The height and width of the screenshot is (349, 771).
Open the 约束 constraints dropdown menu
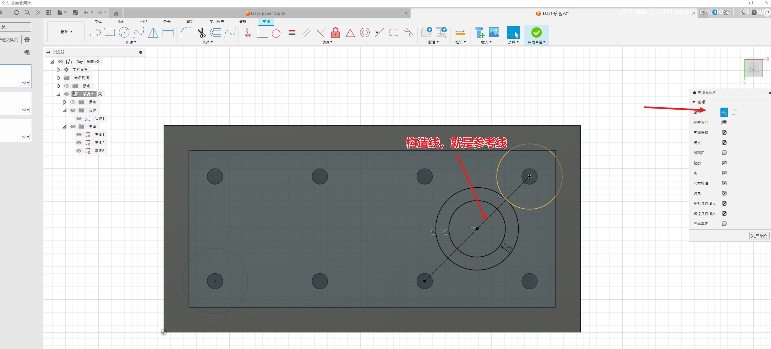click(x=327, y=42)
